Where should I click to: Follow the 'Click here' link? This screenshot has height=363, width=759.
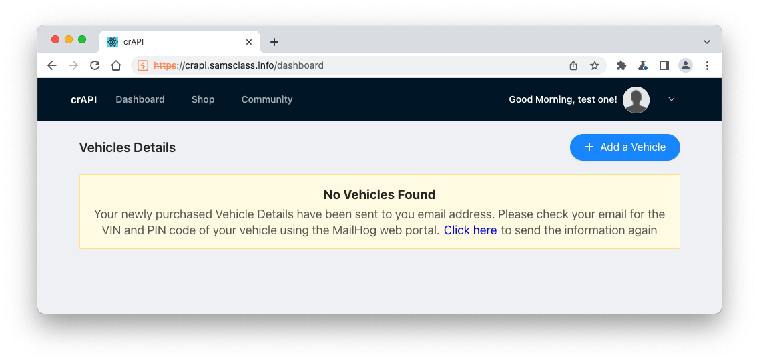click(470, 230)
